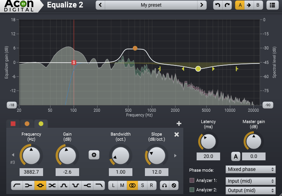This screenshot has height=196, width=282.
Task: Open Analyzer 1 Input (mid) dropdown
Action: [x=251, y=181]
